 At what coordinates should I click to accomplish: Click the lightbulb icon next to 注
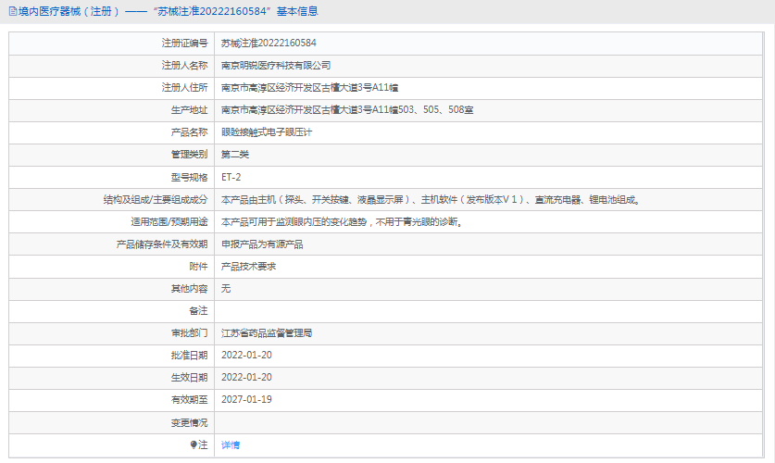tap(194, 445)
